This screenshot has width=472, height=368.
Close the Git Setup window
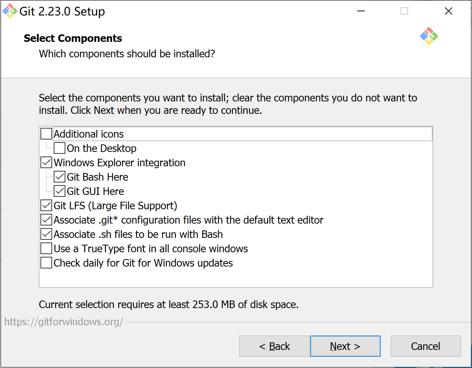coord(449,11)
